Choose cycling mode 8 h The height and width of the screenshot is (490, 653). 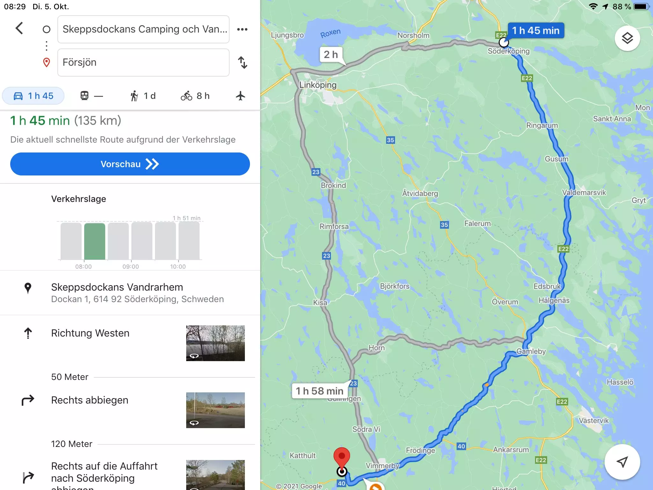pos(195,96)
